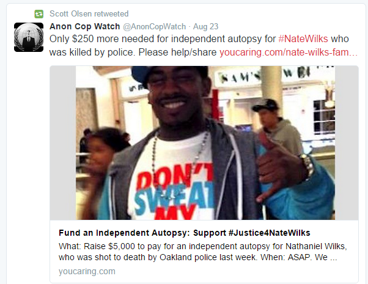The height and width of the screenshot is (284, 368).
Task: Click gray left margin of card image
Action: (x=63, y=143)
